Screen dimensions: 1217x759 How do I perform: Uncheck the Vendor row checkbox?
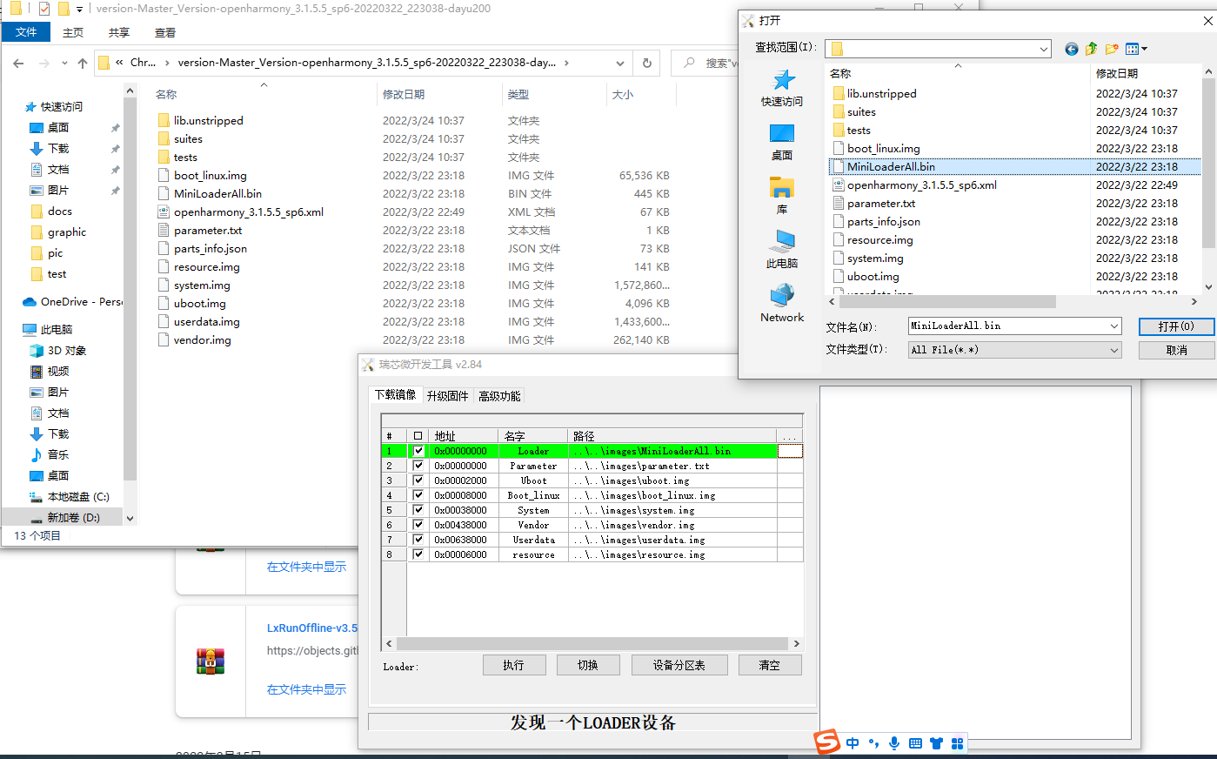(x=418, y=525)
